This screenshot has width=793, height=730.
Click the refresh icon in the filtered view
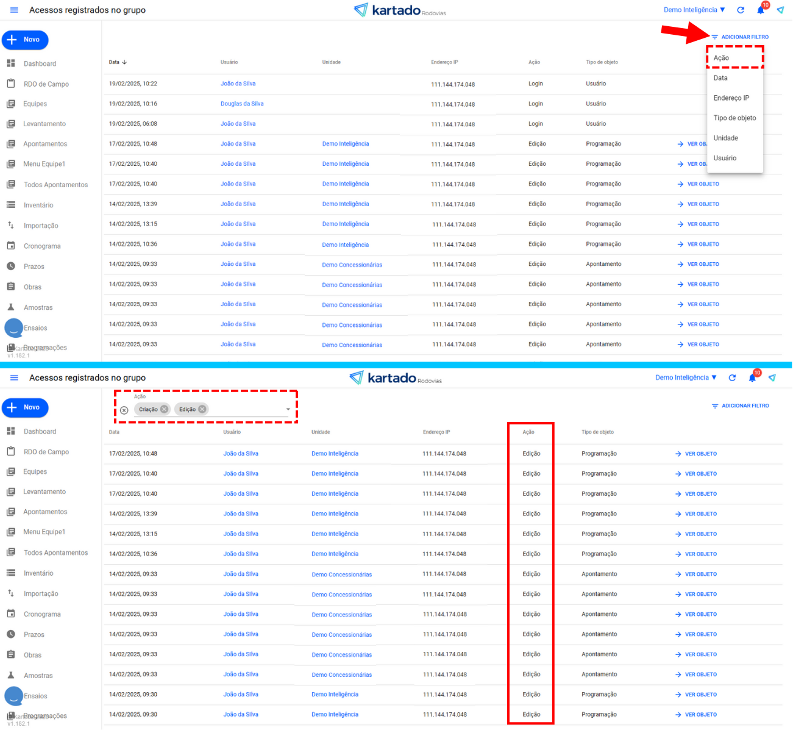pyautogui.click(x=732, y=378)
